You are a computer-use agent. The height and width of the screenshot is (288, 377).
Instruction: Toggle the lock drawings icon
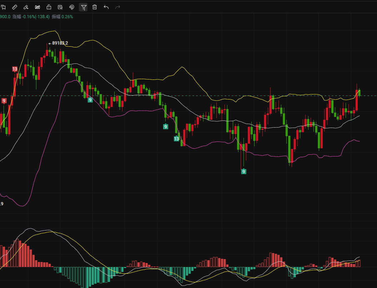pos(49,7)
